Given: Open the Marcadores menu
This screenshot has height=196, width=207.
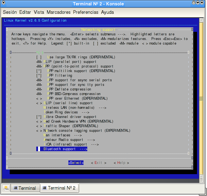Looking at the screenshot, I should tap(59, 12).
